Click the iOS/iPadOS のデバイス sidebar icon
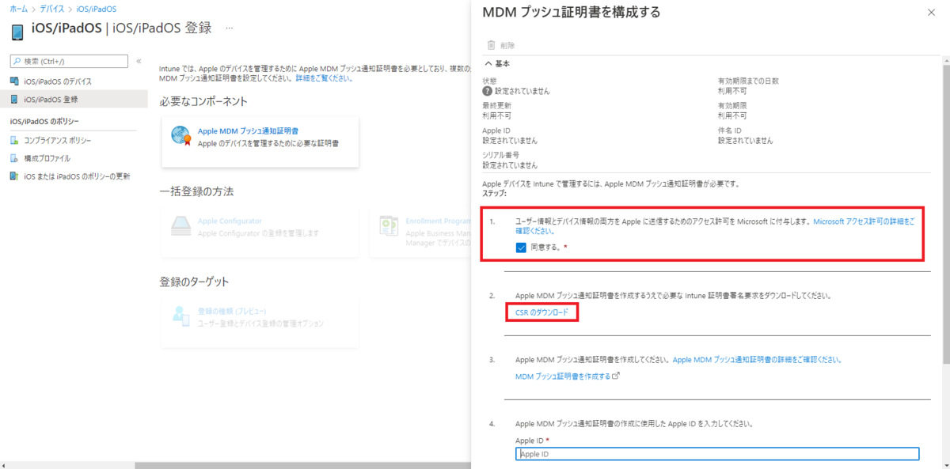Screen dimensions: 950x469 pos(14,81)
